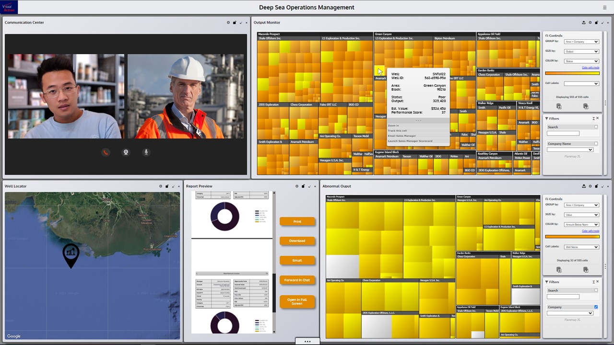
Task: Click the three-dot handle at the bottom edge
Action: tap(307, 341)
